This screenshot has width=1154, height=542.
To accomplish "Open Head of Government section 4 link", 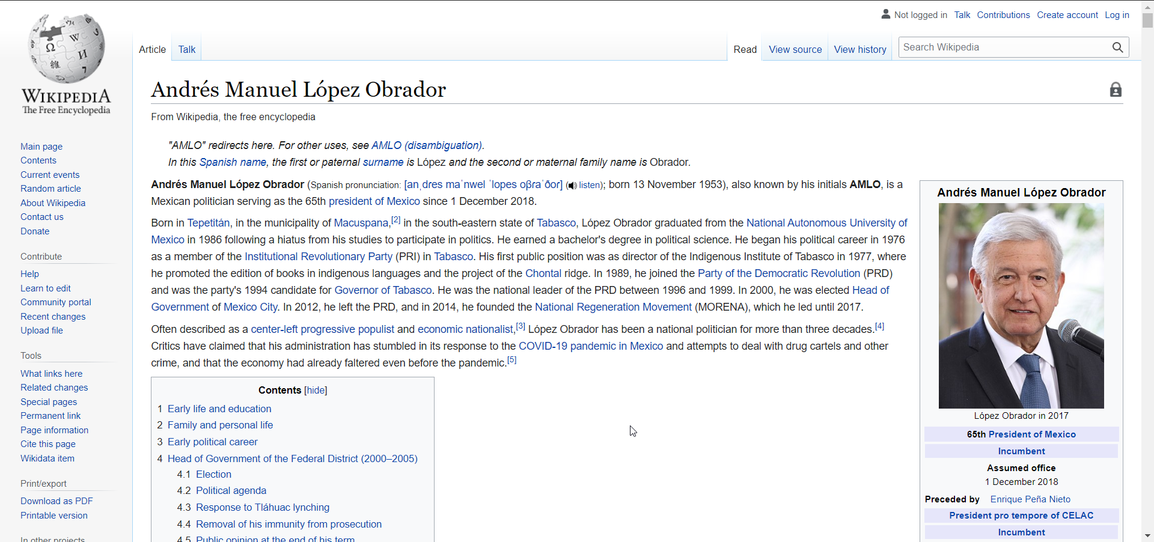I will (x=292, y=458).
